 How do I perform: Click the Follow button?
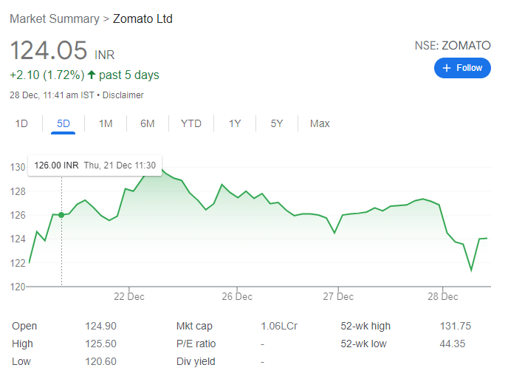click(x=462, y=68)
